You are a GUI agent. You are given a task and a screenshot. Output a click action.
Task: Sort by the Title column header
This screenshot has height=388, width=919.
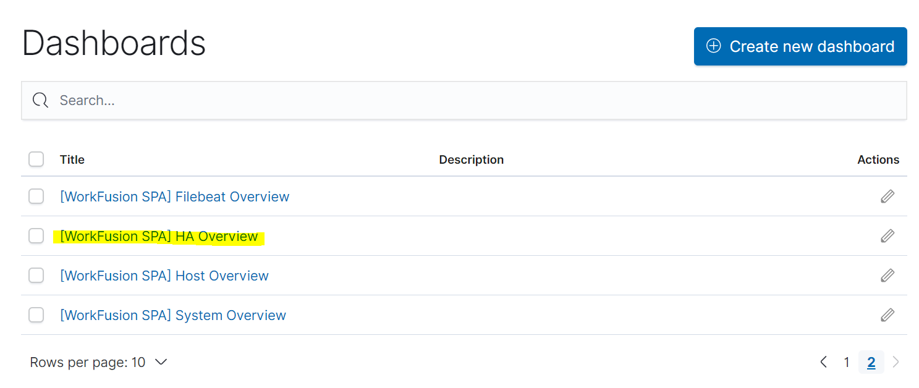click(x=72, y=159)
